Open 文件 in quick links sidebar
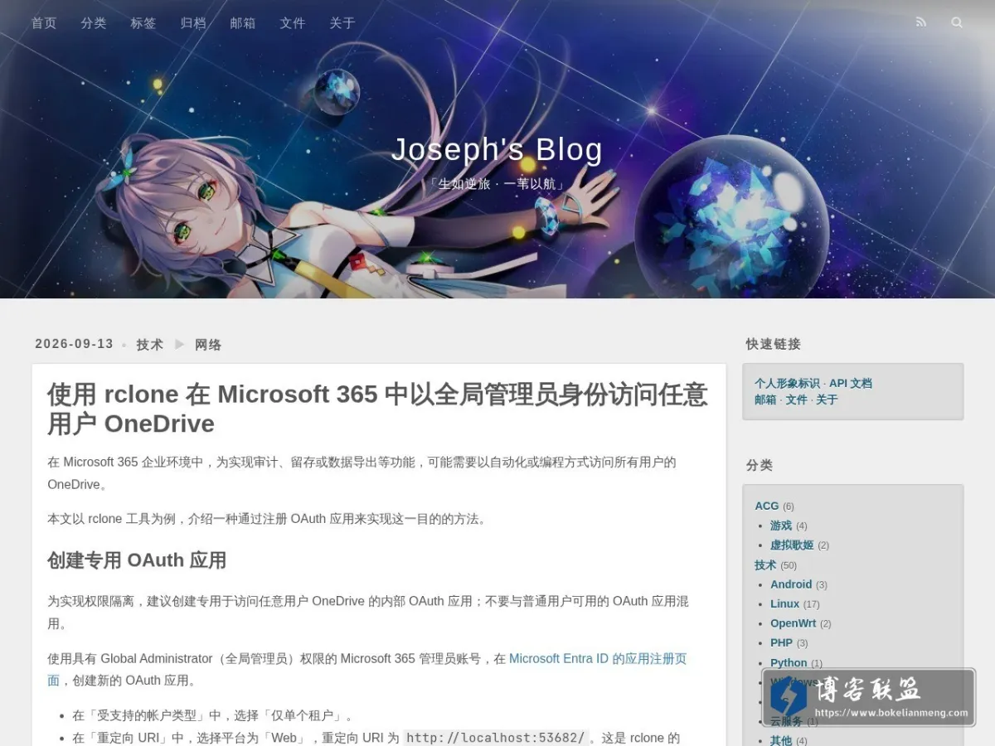 click(796, 400)
